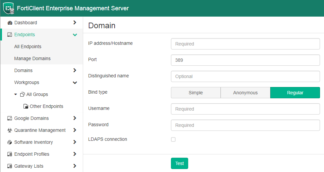Image resolution: width=324 pixels, height=172 pixels.
Task: Expand the Domains submenu arrow
Action: coord(75,70)
